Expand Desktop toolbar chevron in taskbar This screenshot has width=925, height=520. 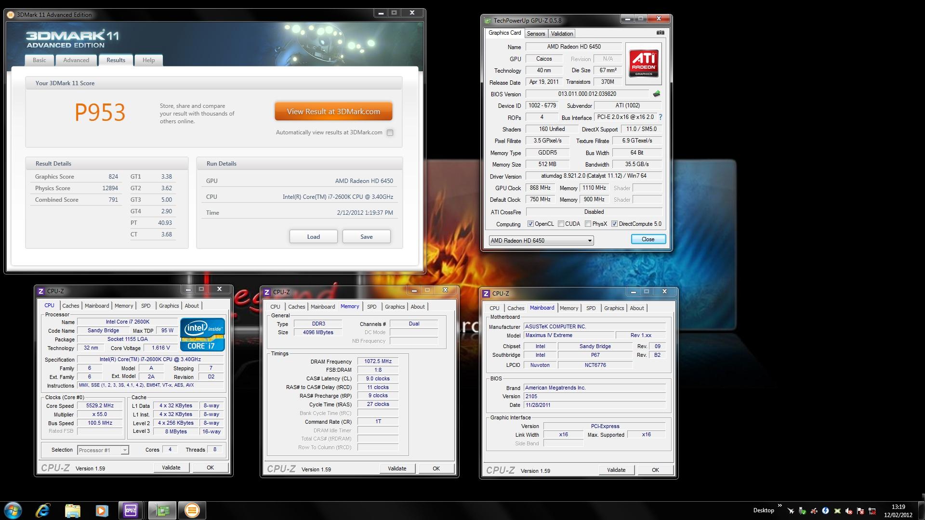[x=780, y=505]
